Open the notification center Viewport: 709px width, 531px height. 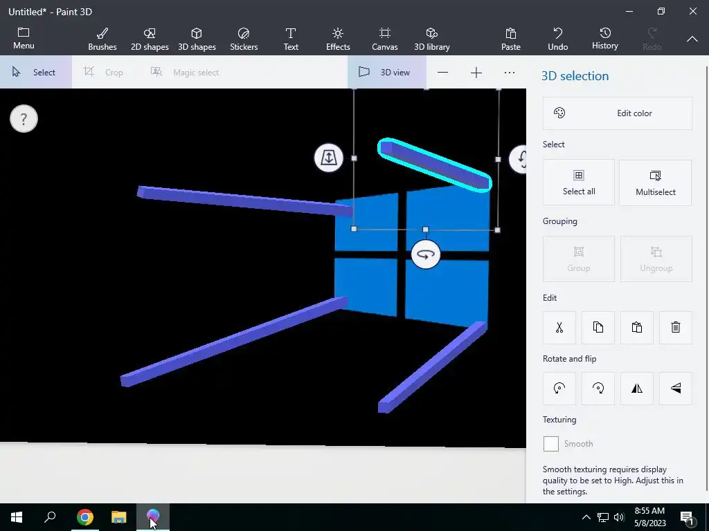coord(687,517)
